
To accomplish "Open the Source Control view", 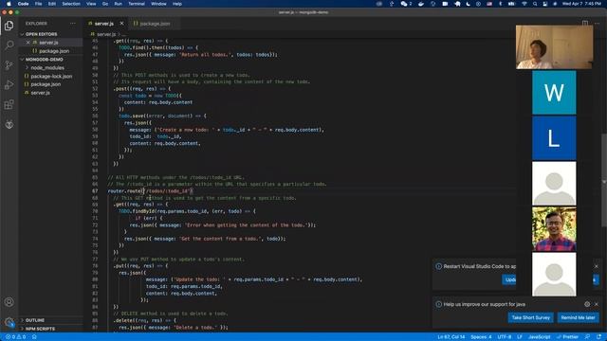I will click(x=9, y=65).
